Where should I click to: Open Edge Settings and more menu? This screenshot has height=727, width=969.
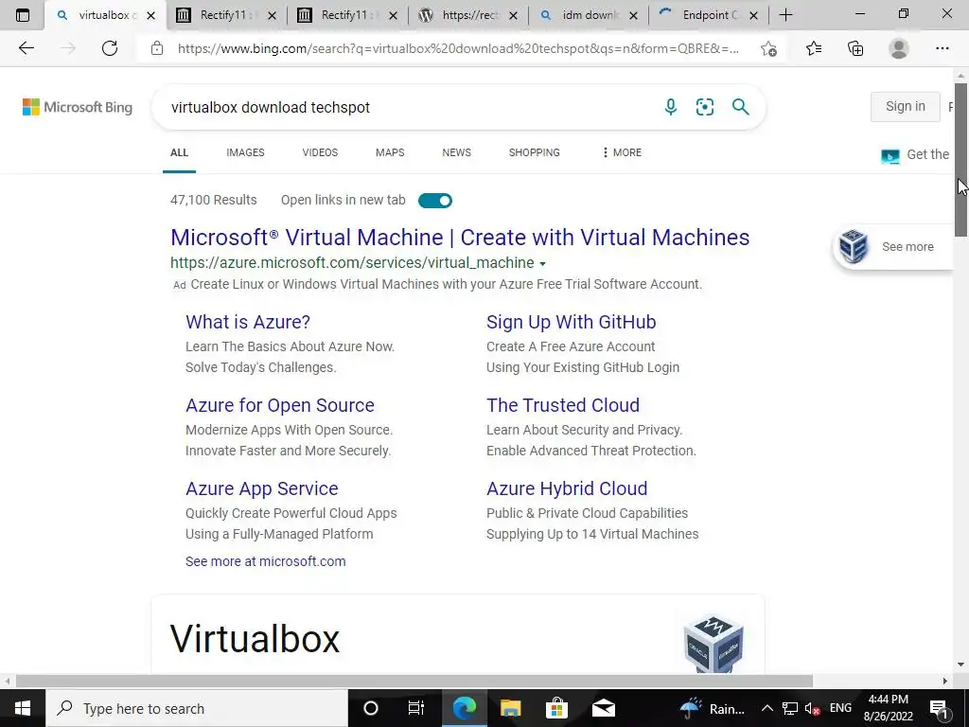[942, 48]
